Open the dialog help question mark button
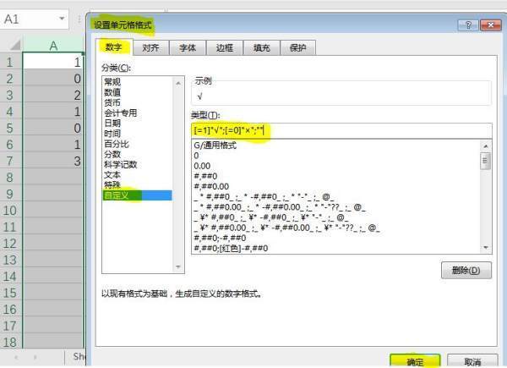 pos(468,25)
